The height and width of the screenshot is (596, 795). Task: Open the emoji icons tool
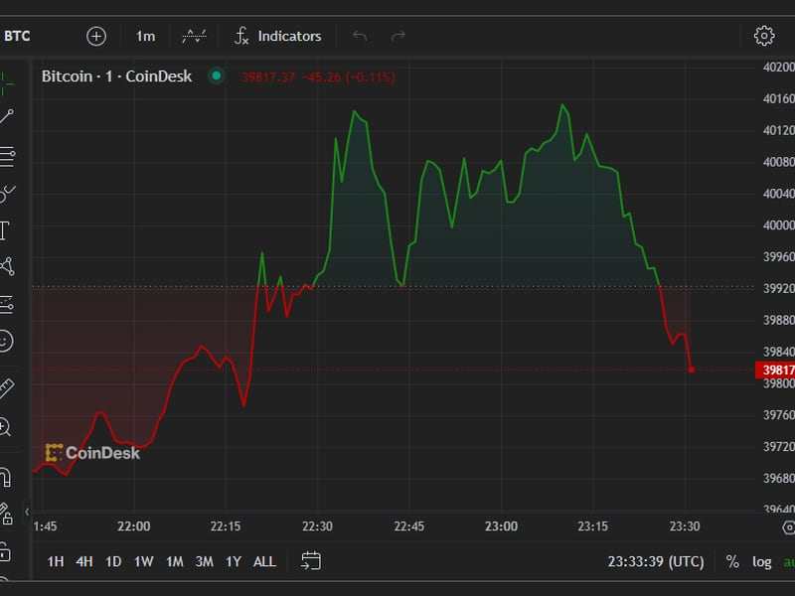pyautogui.click(x=5, y=341)
